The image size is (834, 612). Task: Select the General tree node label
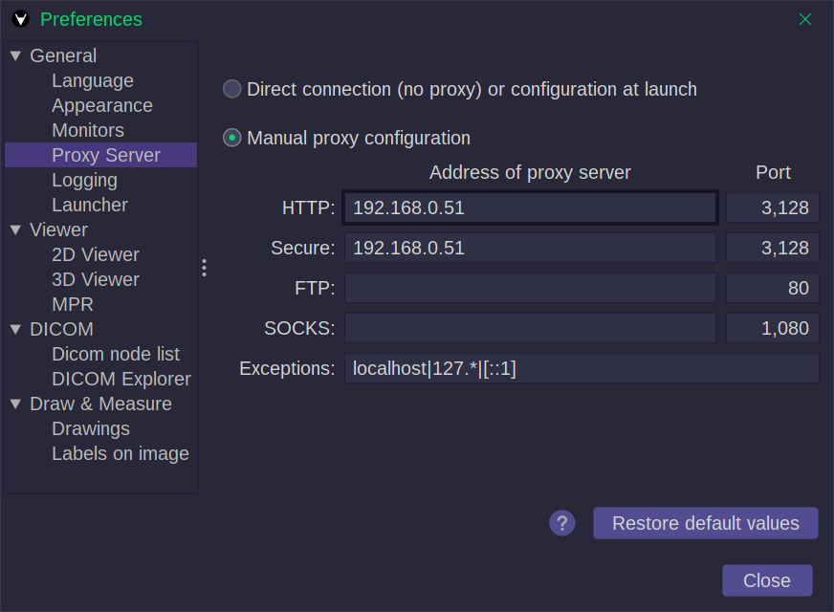[x=63, y=55]
